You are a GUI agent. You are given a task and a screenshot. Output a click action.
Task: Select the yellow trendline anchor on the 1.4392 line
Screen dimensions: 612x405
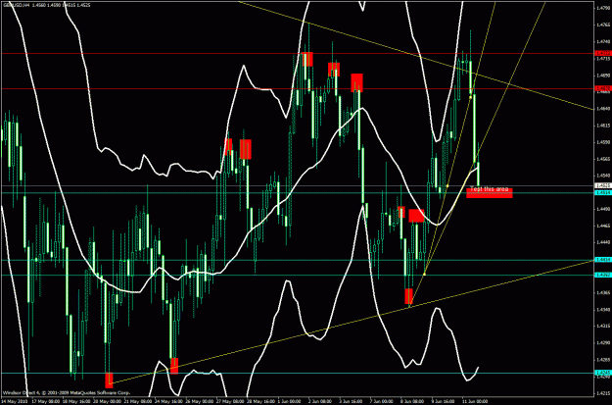click(x=424, y=274)
